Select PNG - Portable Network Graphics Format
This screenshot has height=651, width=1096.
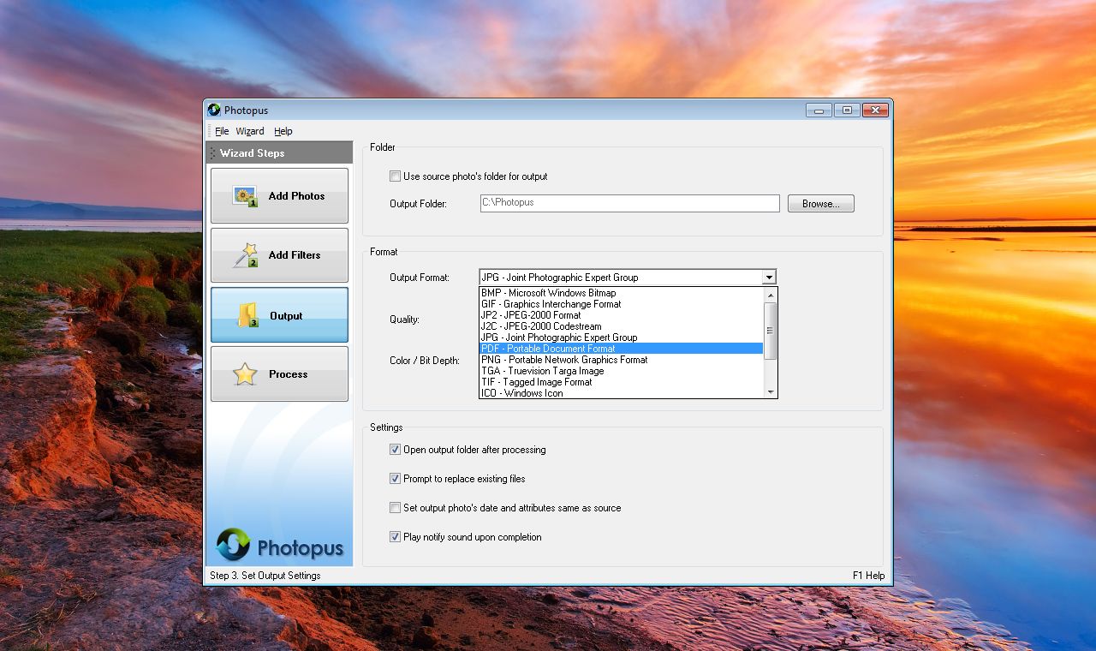point(621,360)
